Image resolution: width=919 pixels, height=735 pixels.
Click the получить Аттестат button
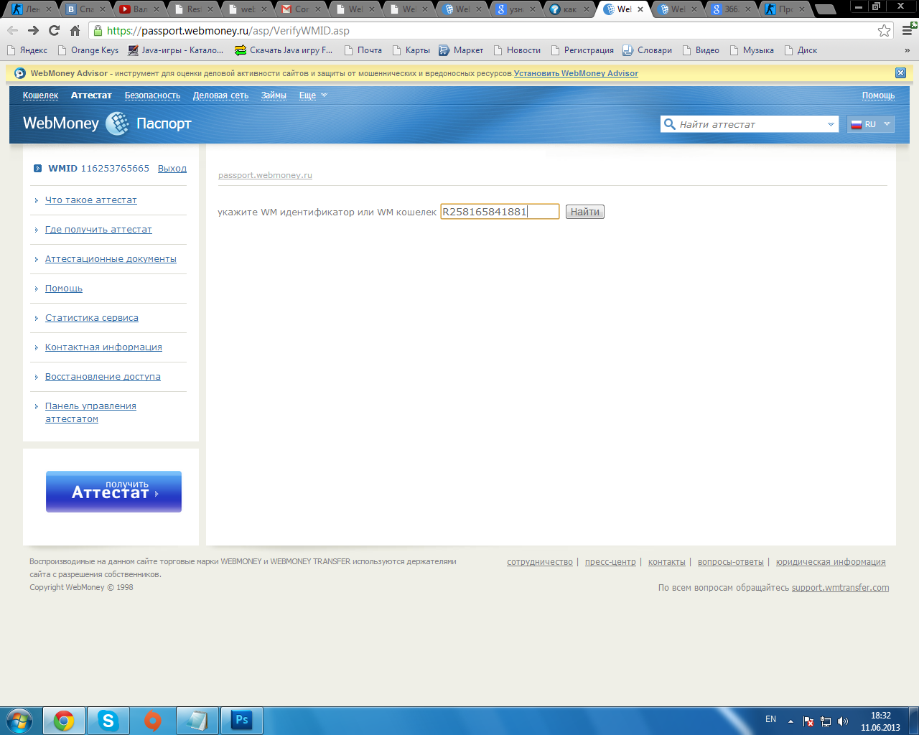tap(113, 492)
